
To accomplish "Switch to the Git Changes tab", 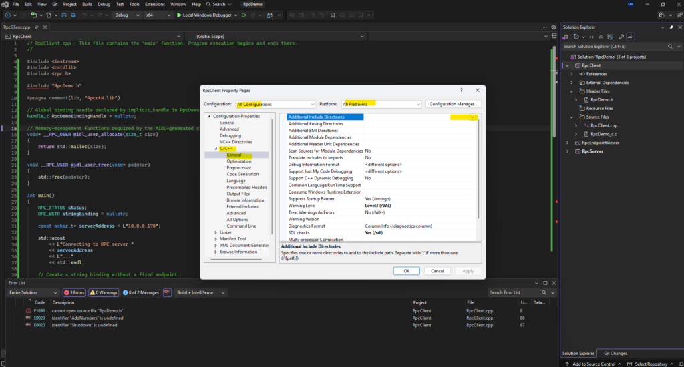I will (615, 353).
